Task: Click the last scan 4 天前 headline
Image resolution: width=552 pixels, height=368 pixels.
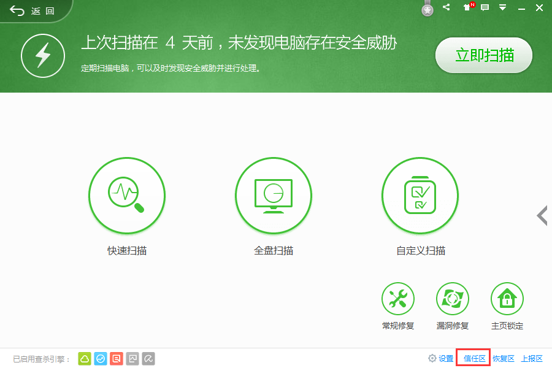Action: (239, 43)
